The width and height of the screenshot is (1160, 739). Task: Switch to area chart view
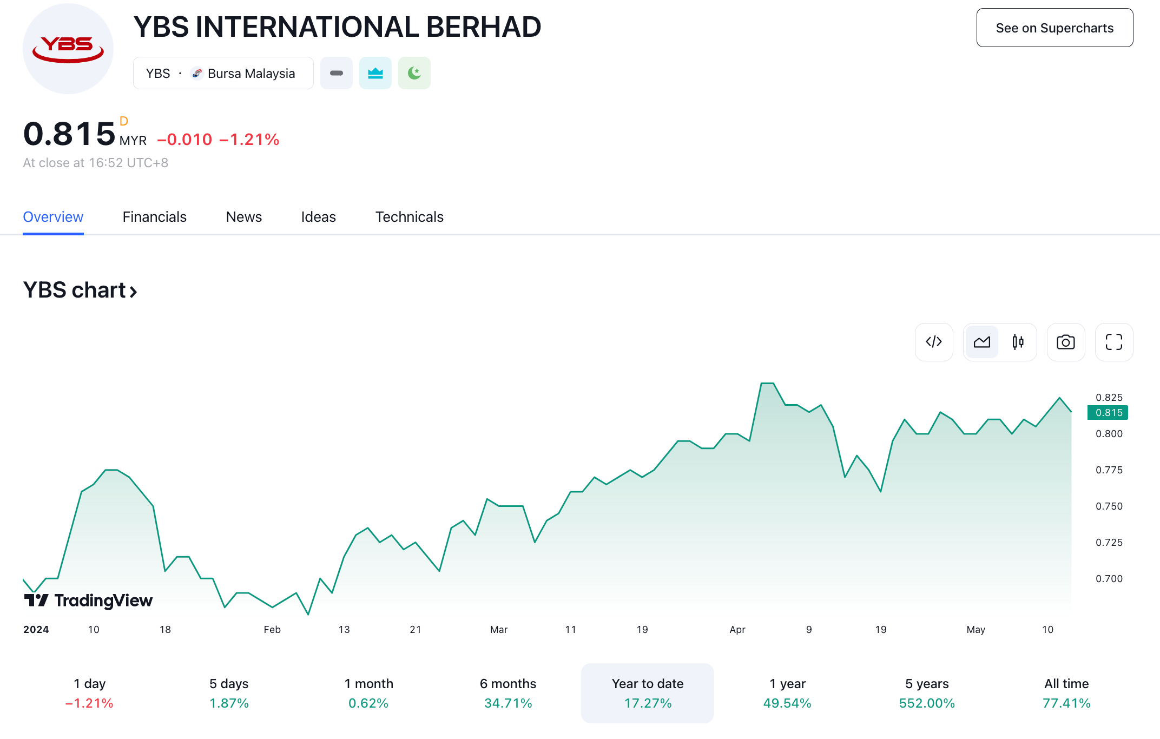click(981, 342)
